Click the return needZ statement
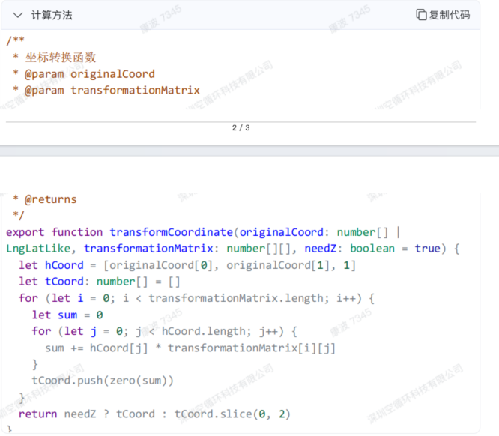Viewport: 499px width, 436px height. pos(154,414)
